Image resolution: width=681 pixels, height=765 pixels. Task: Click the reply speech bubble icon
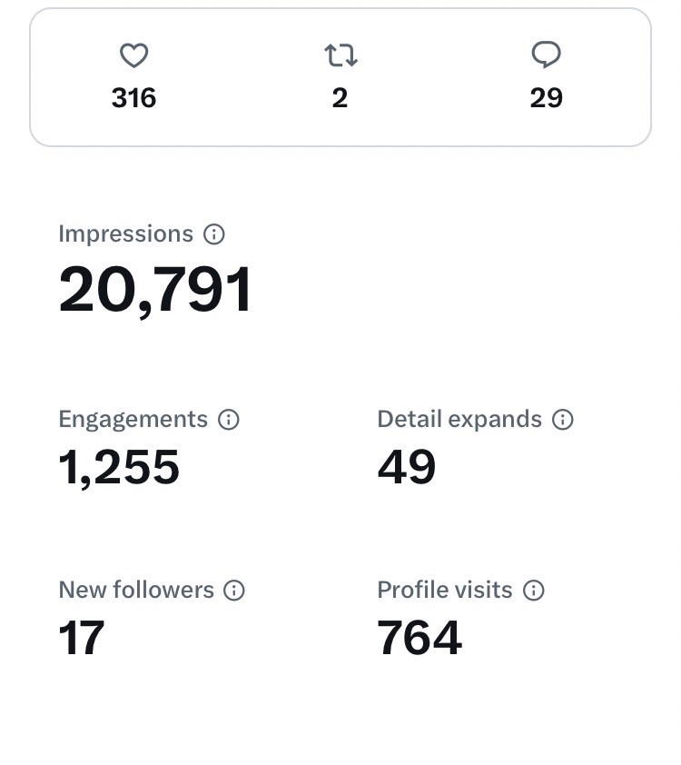(546, 56)
